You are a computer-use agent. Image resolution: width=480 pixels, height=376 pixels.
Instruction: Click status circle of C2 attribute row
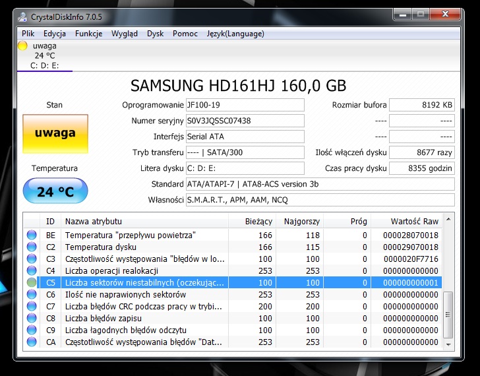(32, 247)
